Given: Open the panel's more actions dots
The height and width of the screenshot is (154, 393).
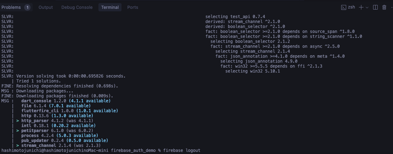Looking at the screenshot, I should [x=392, y=7].
